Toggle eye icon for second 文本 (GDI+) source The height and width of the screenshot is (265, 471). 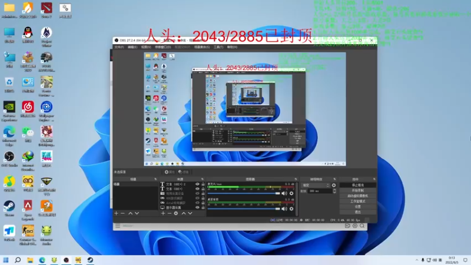(x=197, y=189)
